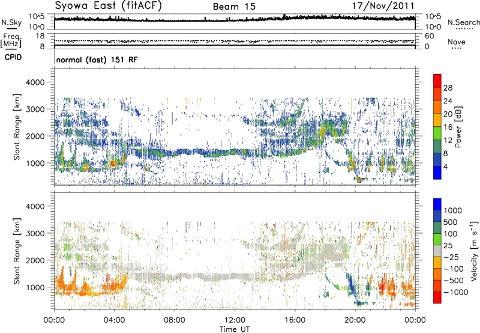Click the "04:00" time axis label
The width and height of the screenshot is (480, 333).
[115, 320]
